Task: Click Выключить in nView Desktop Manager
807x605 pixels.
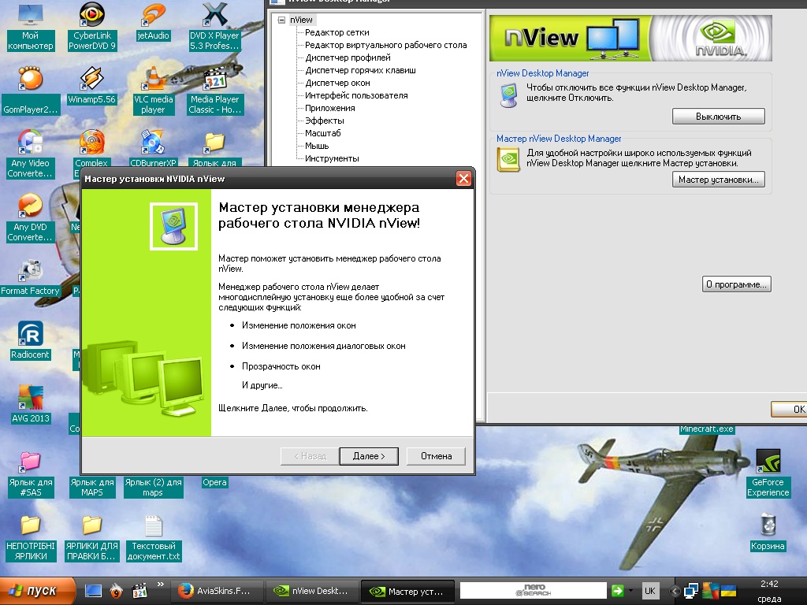Action: 719,117
